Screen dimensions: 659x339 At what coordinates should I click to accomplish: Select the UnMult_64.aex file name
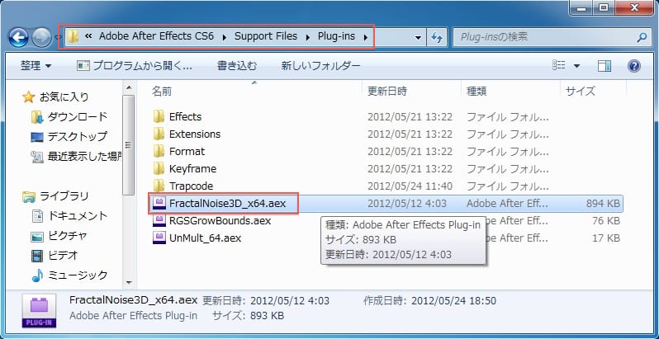(205, 238)
